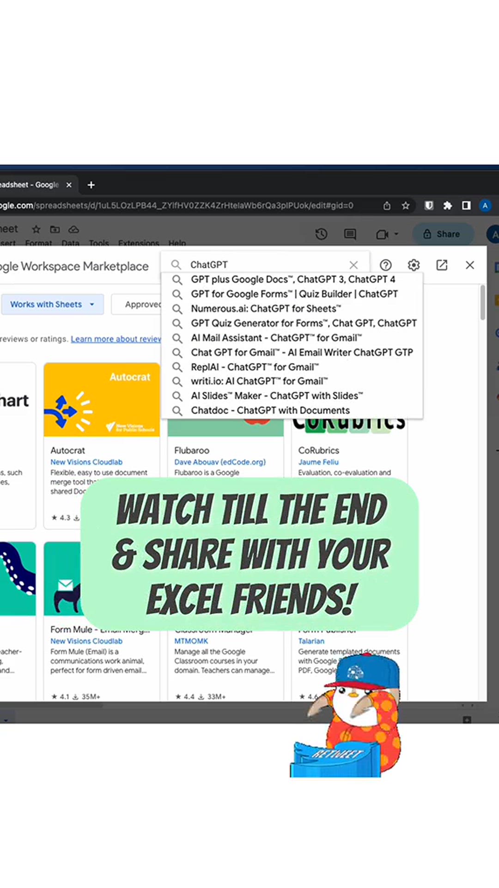Select suggestion GPT Quiz Generator for Forms
Screen dimensions: 499x888
click(x=292, y=323)
